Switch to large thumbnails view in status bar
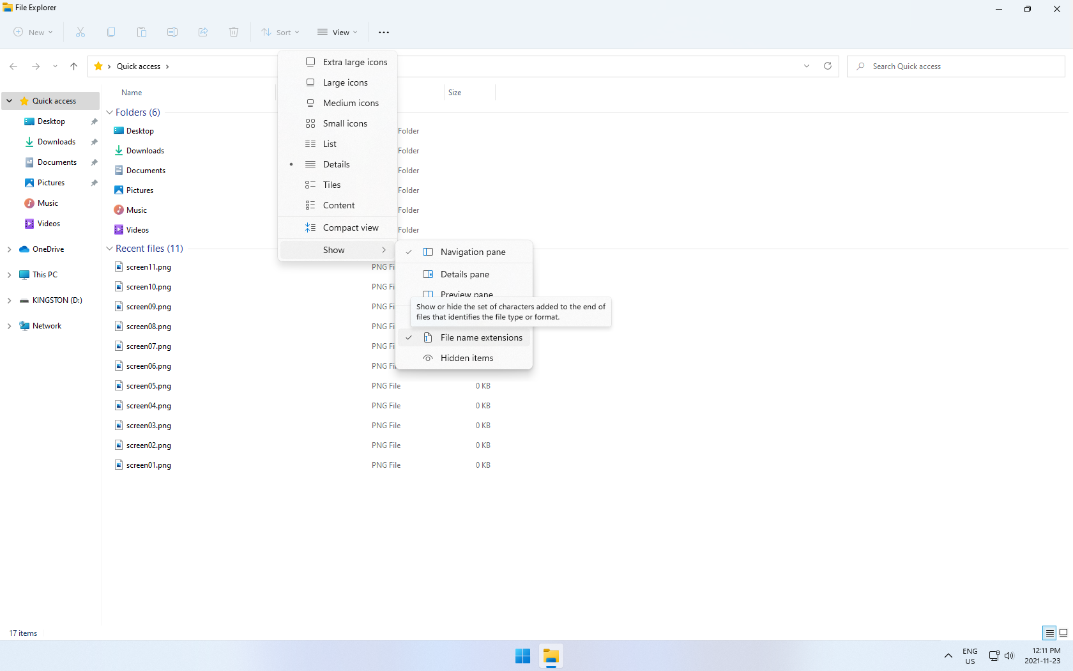This screenshot has height=671, width=1073. (1063, 633)
